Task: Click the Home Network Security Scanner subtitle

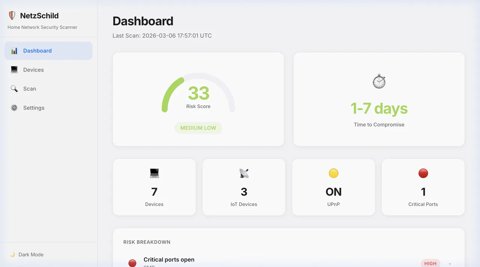Action: coord(42,27)
